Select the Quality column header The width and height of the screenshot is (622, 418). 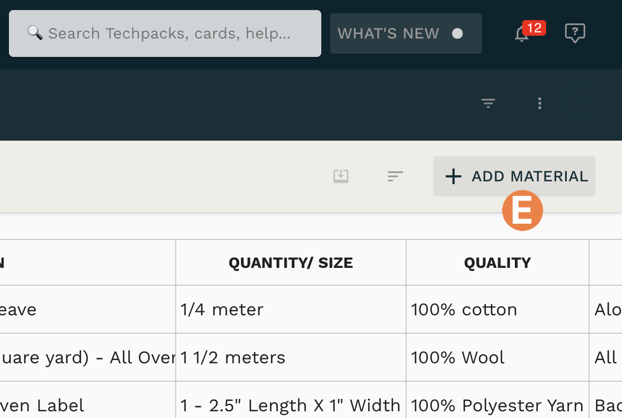click(x=498, y=262)
